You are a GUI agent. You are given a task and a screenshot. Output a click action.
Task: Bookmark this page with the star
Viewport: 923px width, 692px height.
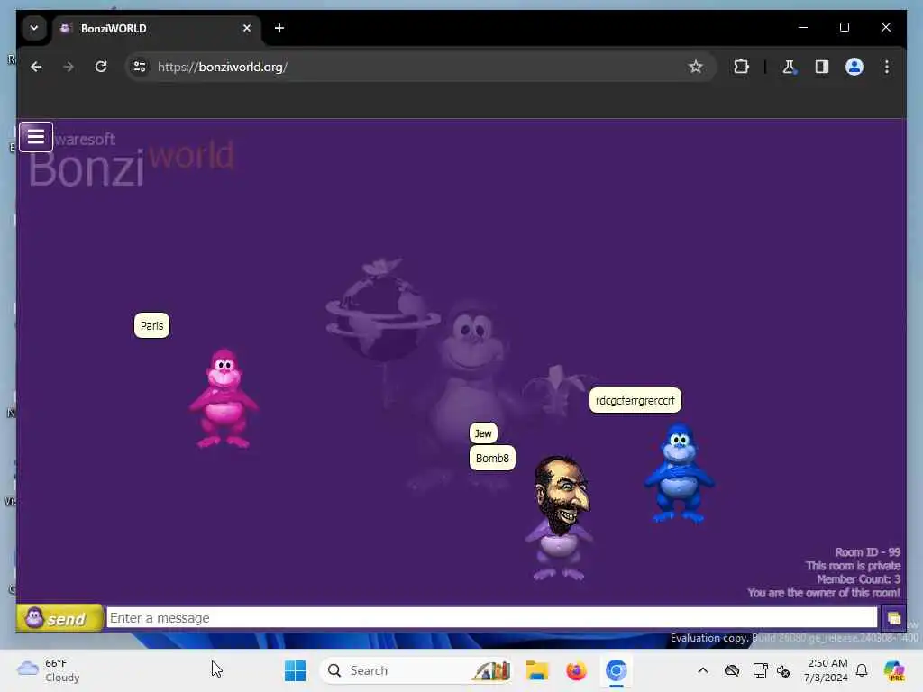[x=695, y=67]
